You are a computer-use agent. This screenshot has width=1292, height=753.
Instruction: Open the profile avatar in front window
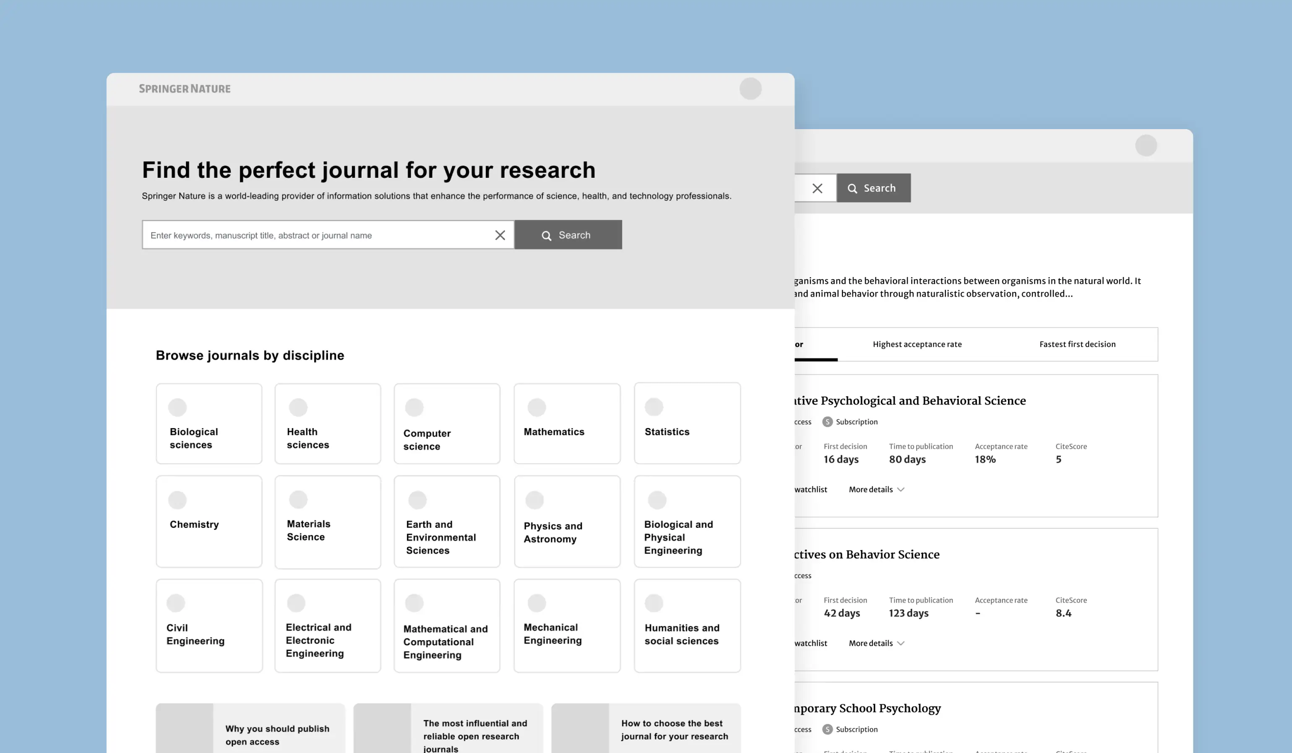[750, 89]
